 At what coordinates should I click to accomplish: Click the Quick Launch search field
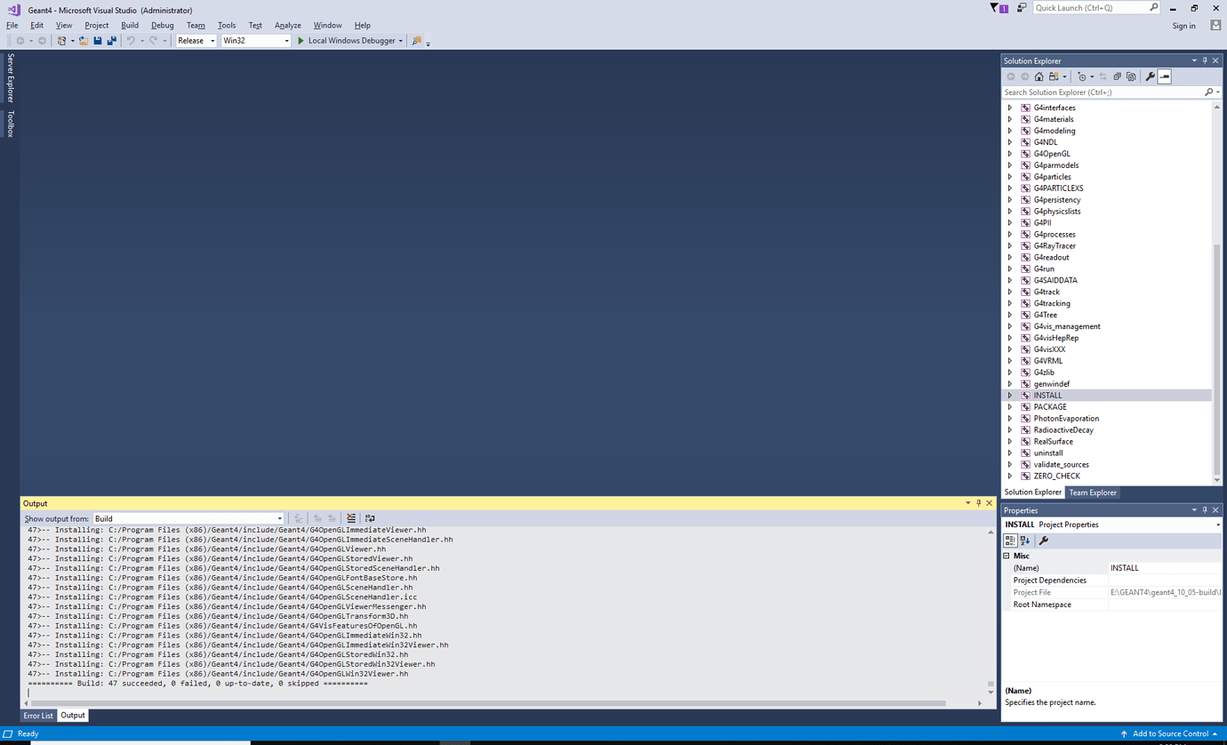click(x=1096, y=8)
